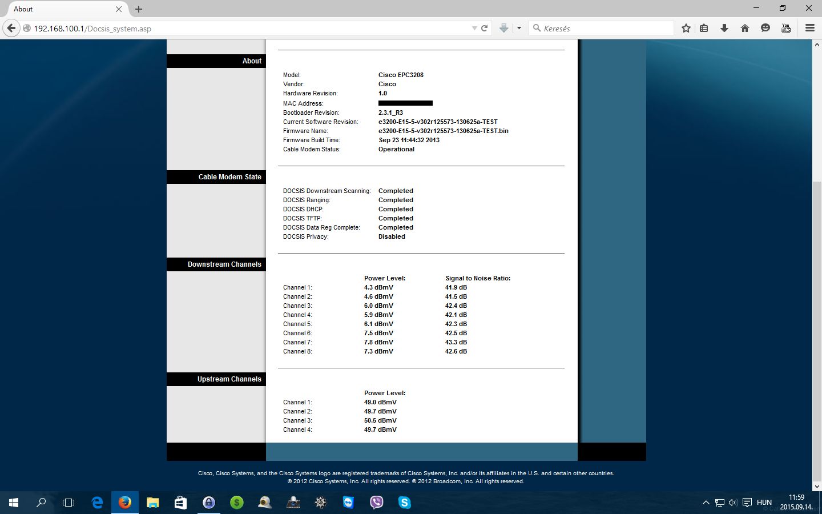Open the URL history dropdown arrow

pos(474,28)
